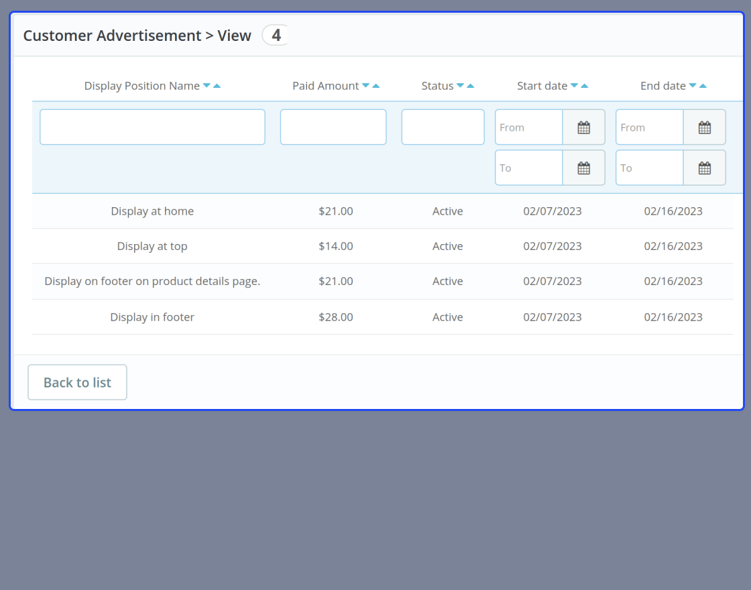Screen dimensions: 751x590
Task: Sort Start date descending arrow
Action: [574, 85]
